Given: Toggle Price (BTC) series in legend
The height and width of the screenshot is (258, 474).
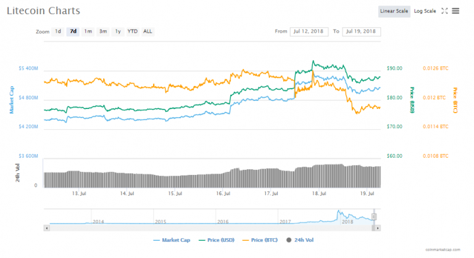Looking at the screenshot, I should 260,240.
